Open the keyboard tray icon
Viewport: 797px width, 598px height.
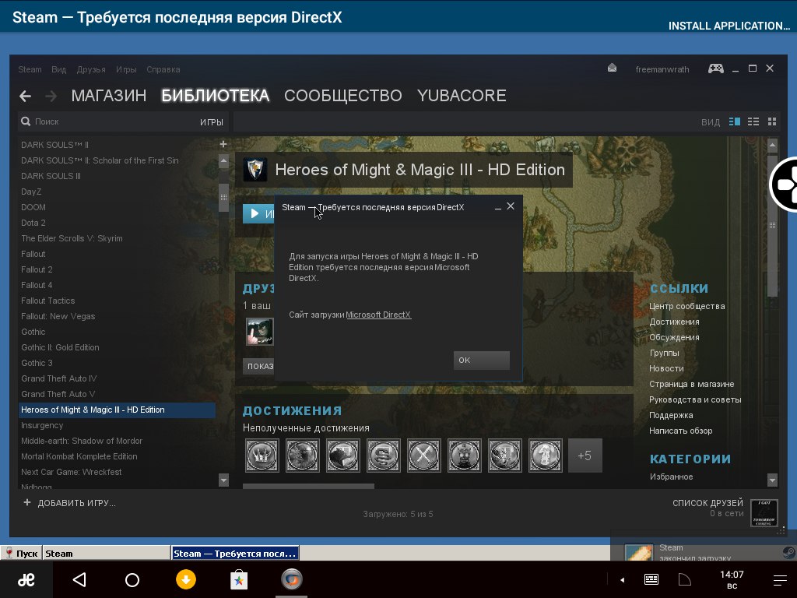(651, 579)
